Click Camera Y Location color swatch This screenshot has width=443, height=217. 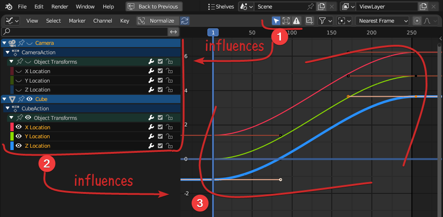pyautogui.click(x=12, y=81)
